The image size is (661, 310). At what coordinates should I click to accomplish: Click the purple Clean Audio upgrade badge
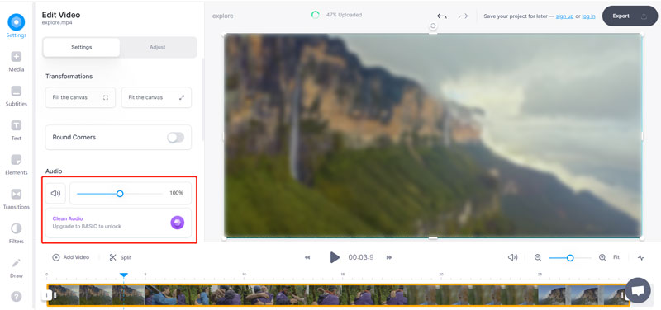tap(178, 223)
